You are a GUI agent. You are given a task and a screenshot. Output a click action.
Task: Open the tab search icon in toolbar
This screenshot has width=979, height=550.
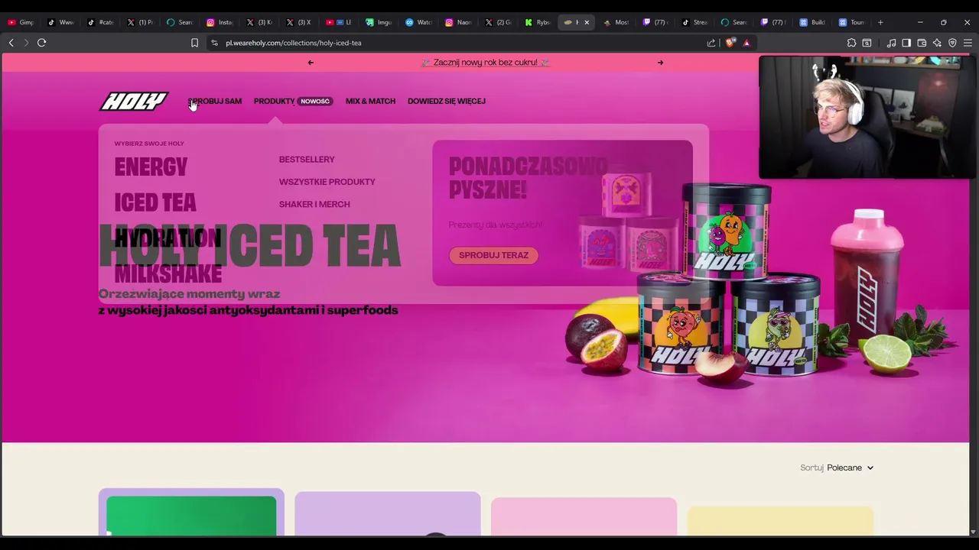(x=867, y=43)
